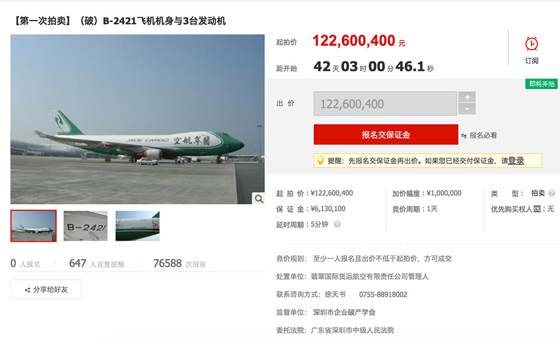This screenshot has height=341, width=560.
Task: Click the 订阅 subscribe label
Action: pos(531,60)
